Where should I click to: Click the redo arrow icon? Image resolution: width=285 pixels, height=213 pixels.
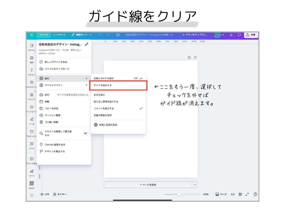(108, 35)
